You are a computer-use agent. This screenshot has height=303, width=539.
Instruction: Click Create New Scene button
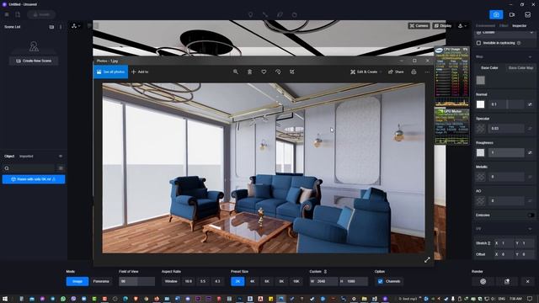[34, 61]
